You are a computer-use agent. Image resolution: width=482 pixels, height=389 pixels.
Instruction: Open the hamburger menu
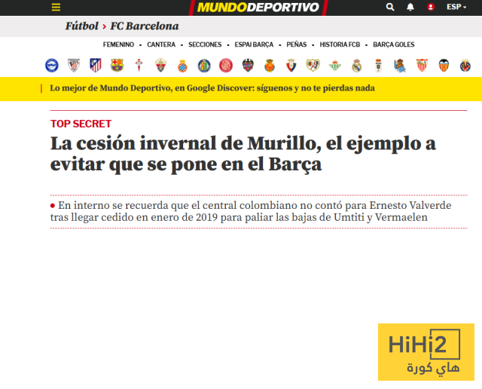[x=56, y=7]
